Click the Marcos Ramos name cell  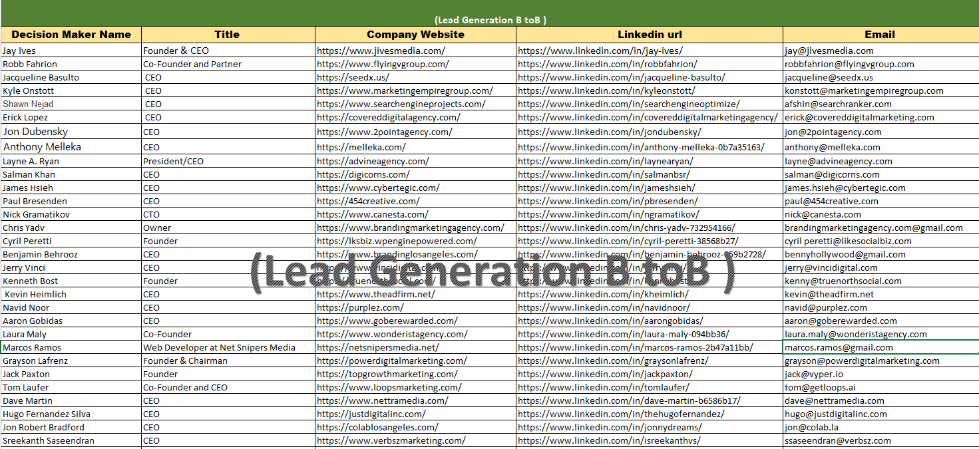[x=71, y=347]
